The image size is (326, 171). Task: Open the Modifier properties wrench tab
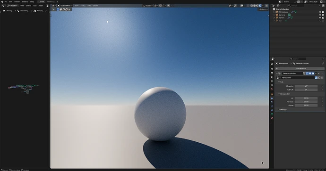coord(272,98)
